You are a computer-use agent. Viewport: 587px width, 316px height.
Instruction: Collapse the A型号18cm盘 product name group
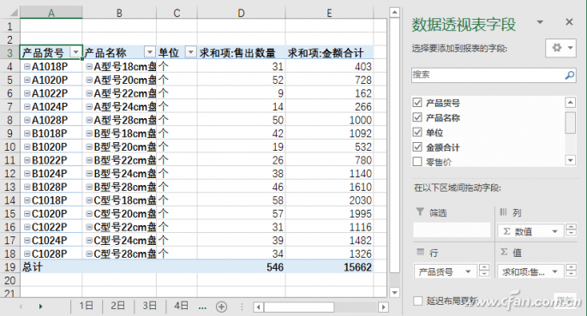point(89,67)
